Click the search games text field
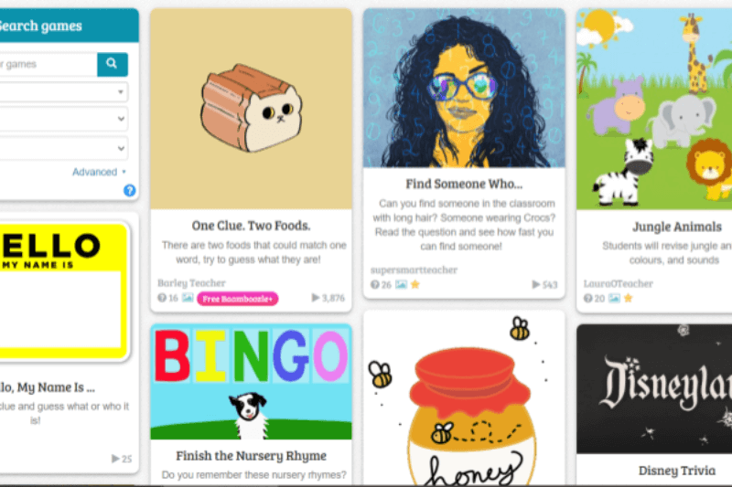Screen dimensions: 732x487 [48, 64]
